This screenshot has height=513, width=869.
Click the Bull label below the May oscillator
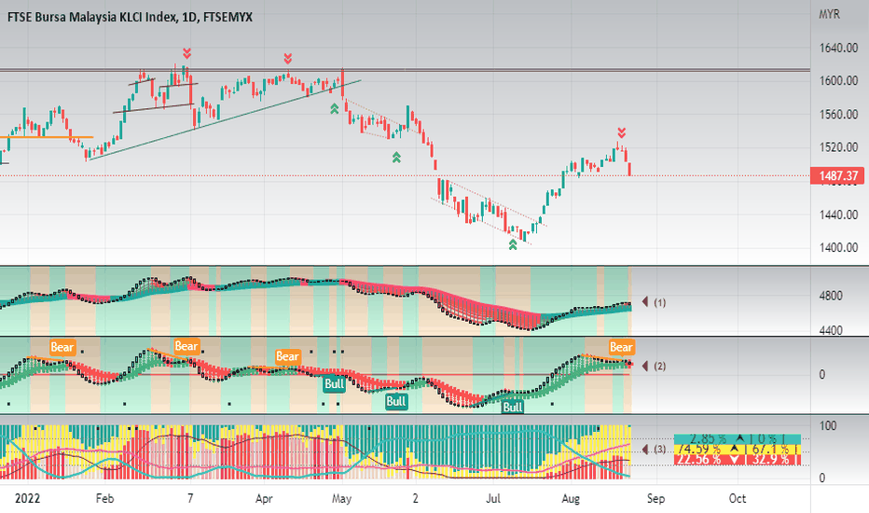[334, 383]
